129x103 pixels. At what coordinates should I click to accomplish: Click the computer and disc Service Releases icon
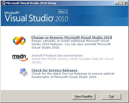(x=24, y=72)
